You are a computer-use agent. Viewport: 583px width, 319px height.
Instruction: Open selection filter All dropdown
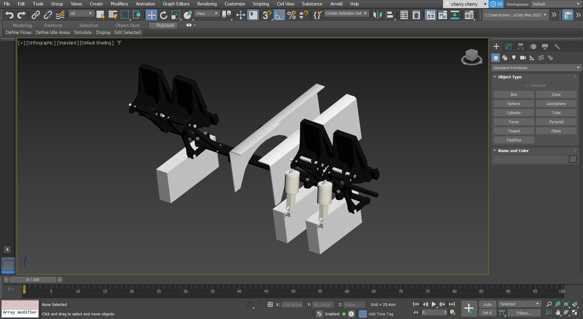[x=80, y=13]
